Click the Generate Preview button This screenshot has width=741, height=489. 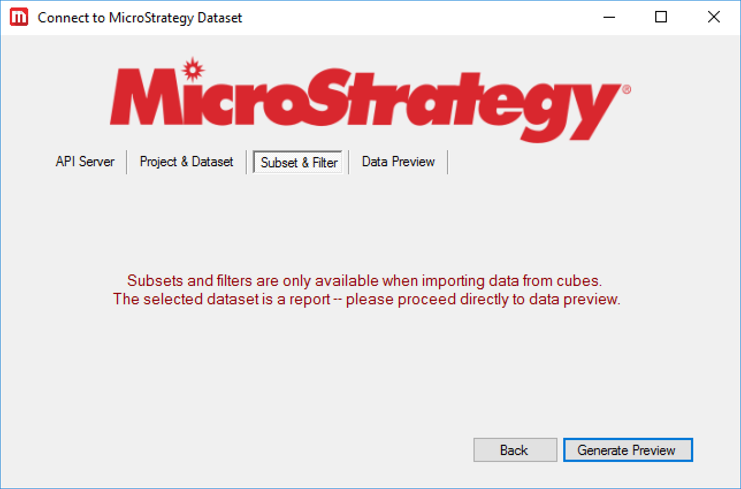pos(628,449)
